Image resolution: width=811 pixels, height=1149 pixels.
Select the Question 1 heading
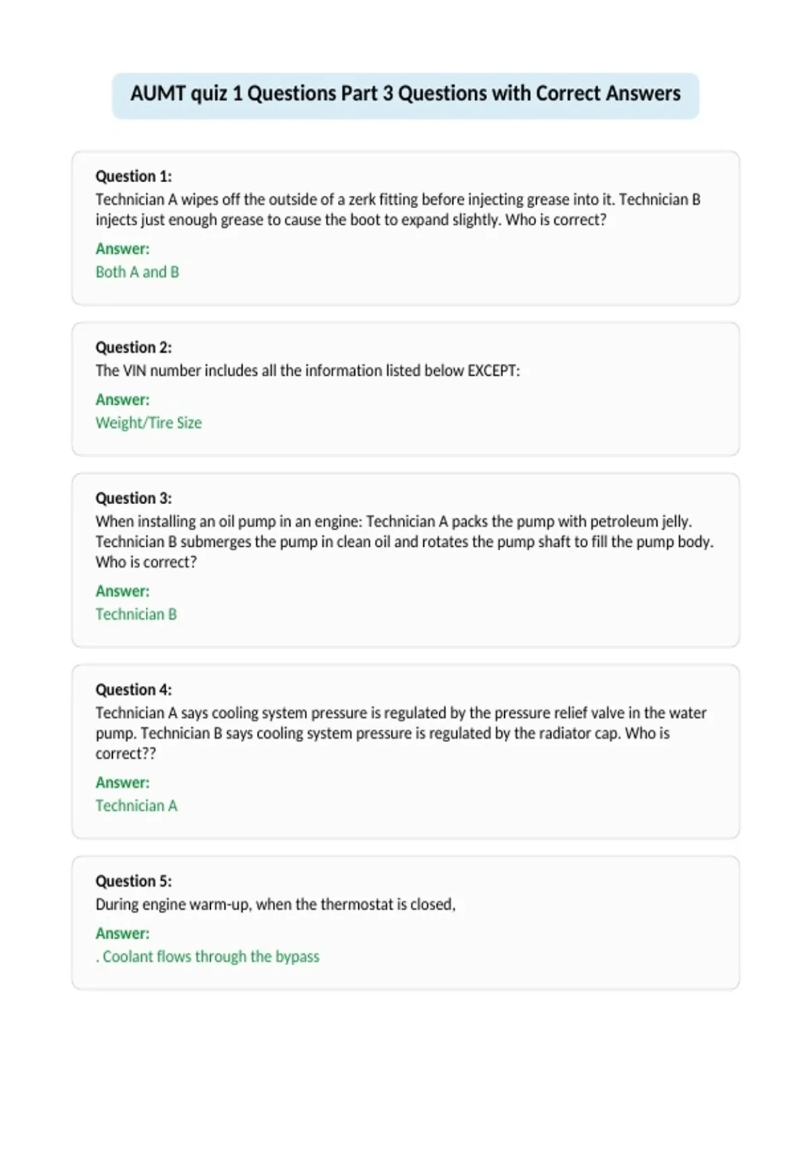click(134, 176)
